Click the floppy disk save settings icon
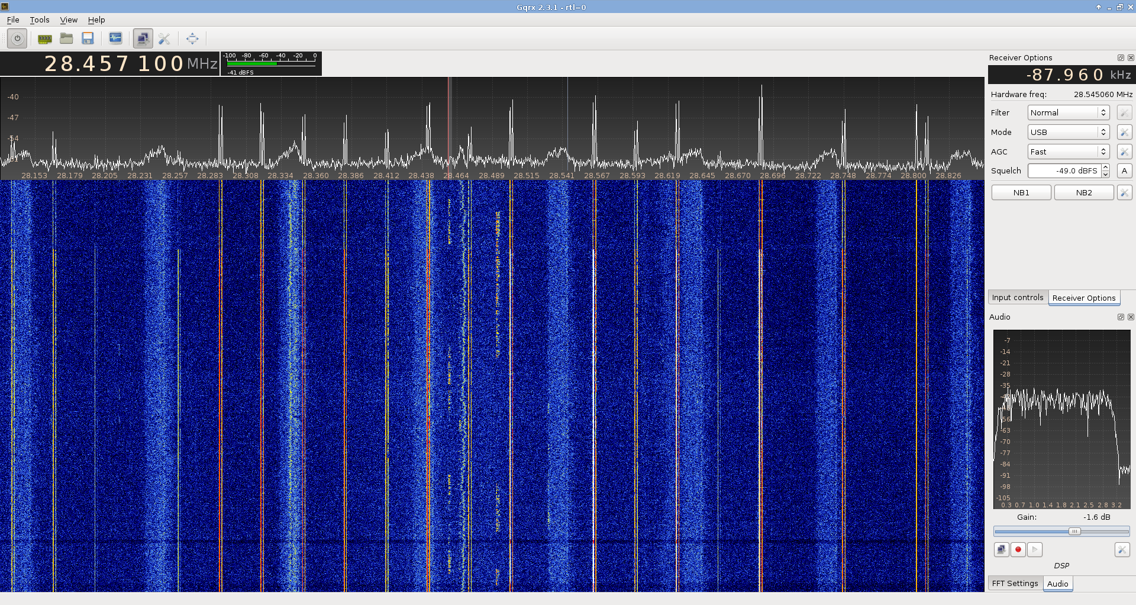The image size is (1136, 605). [x=88, y=38]
